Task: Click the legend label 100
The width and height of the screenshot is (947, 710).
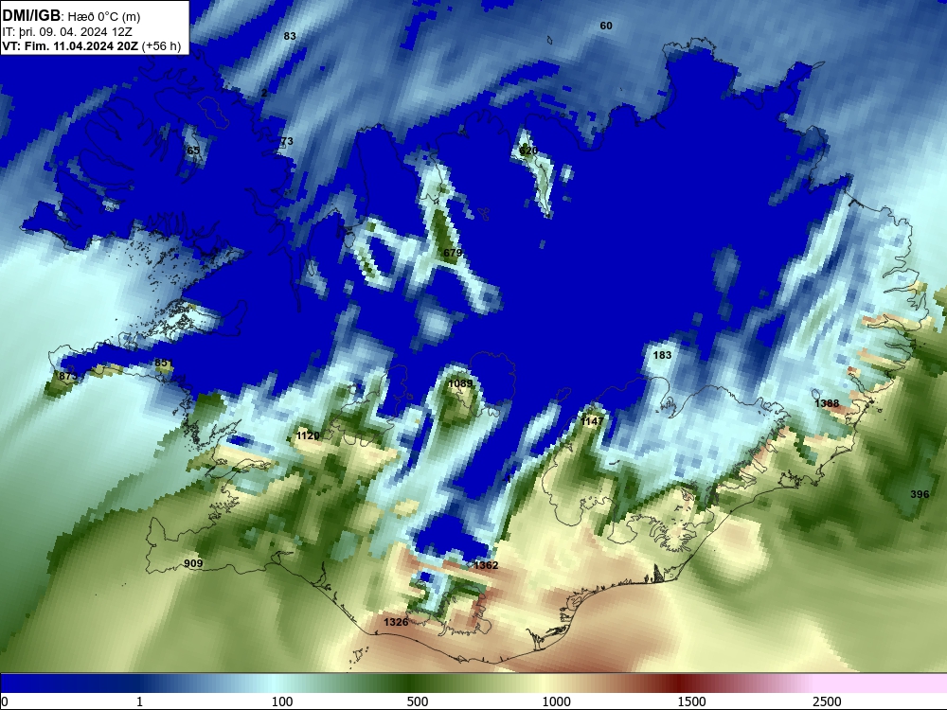Action: pyautogui.click(x=282, y=701)
